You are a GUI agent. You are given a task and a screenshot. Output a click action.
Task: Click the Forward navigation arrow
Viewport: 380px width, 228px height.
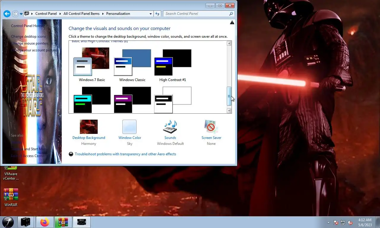point(15,14)
